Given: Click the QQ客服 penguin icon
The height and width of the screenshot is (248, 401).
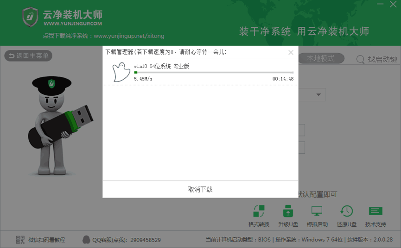Looking at the screenshot, I should (86, 240).
